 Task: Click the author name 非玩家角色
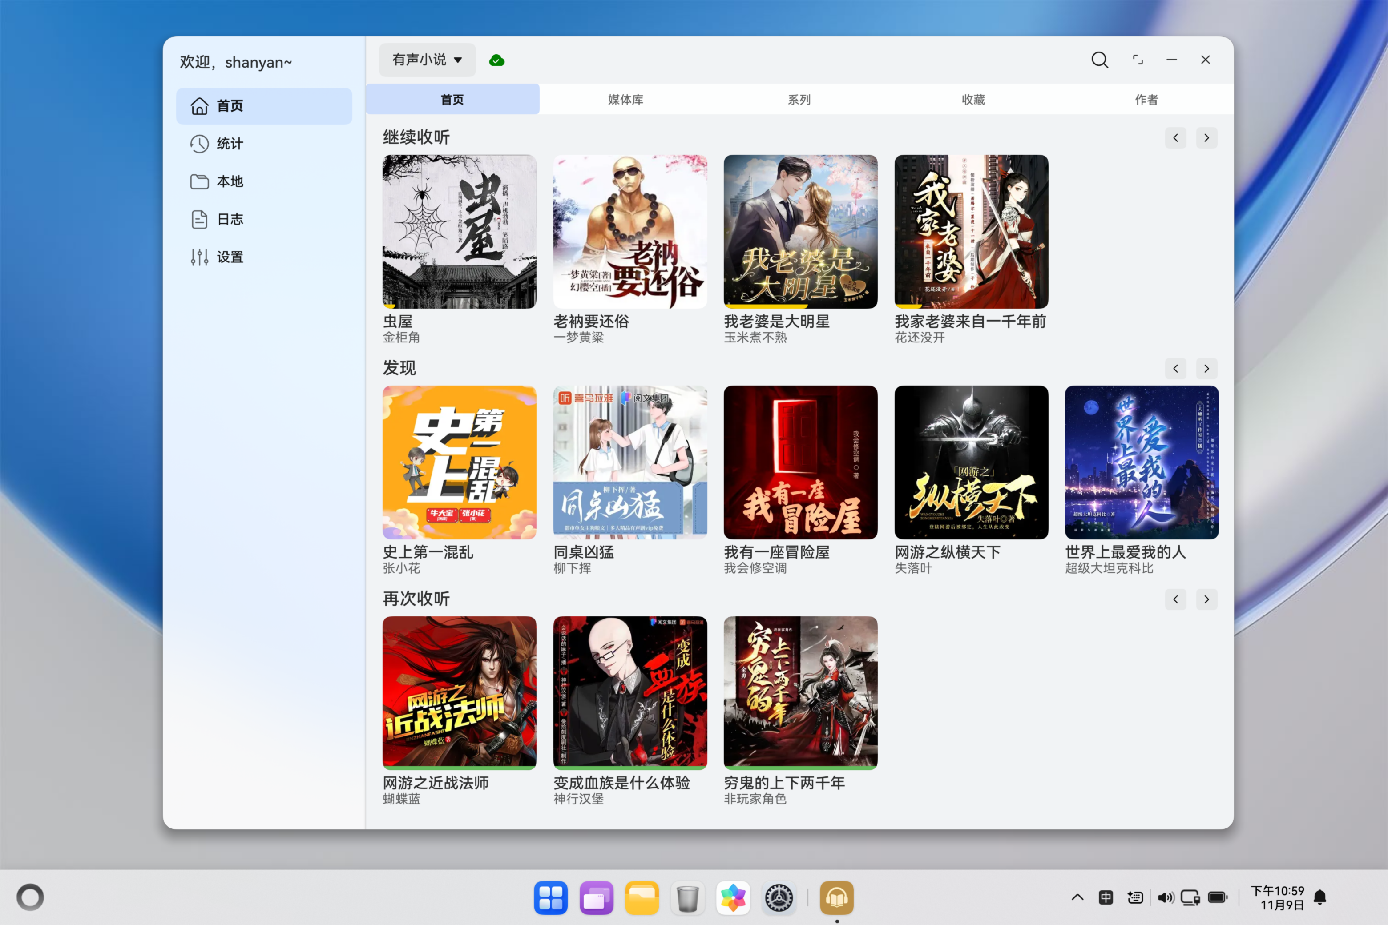[755, 799]
